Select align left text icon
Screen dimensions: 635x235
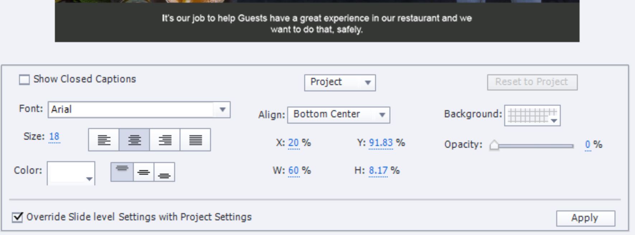pyautogui.click(x=104, y=140)
